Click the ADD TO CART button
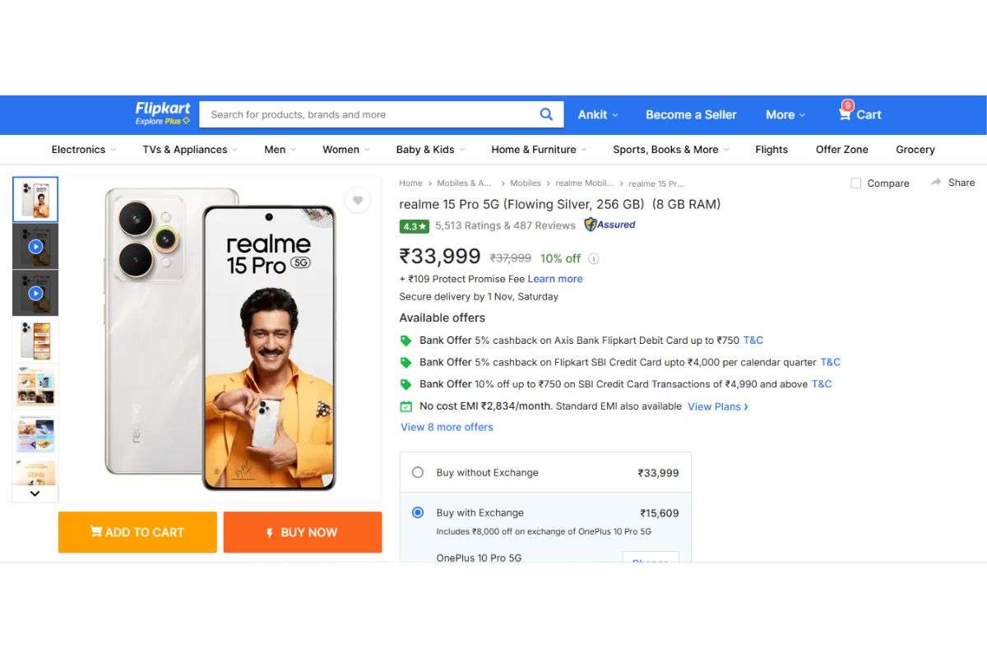987x658 pixels. (137, 532)
